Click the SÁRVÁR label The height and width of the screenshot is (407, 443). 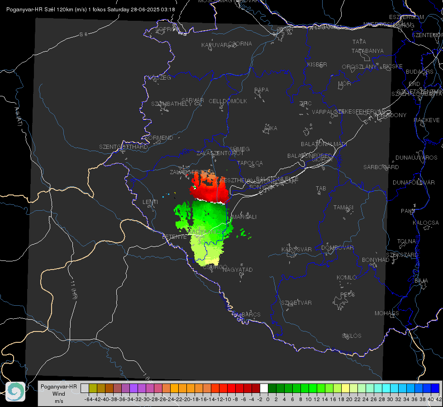tap(193, 100)
